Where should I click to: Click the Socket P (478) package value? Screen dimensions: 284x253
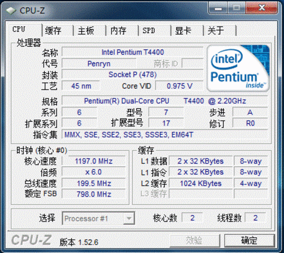tap(133, 75)
